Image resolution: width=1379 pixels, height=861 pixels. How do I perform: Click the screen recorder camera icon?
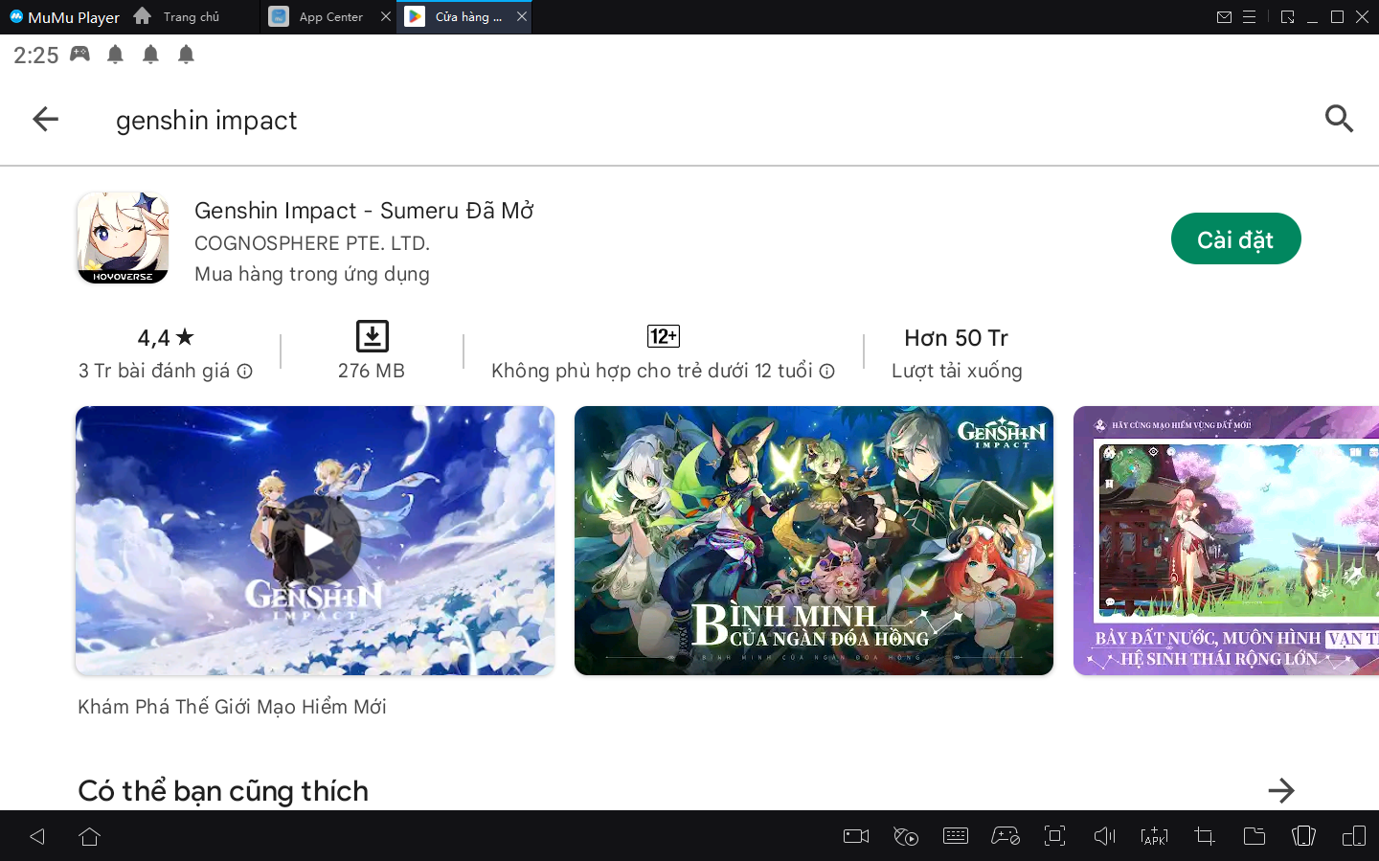click(x=855, y=836)
